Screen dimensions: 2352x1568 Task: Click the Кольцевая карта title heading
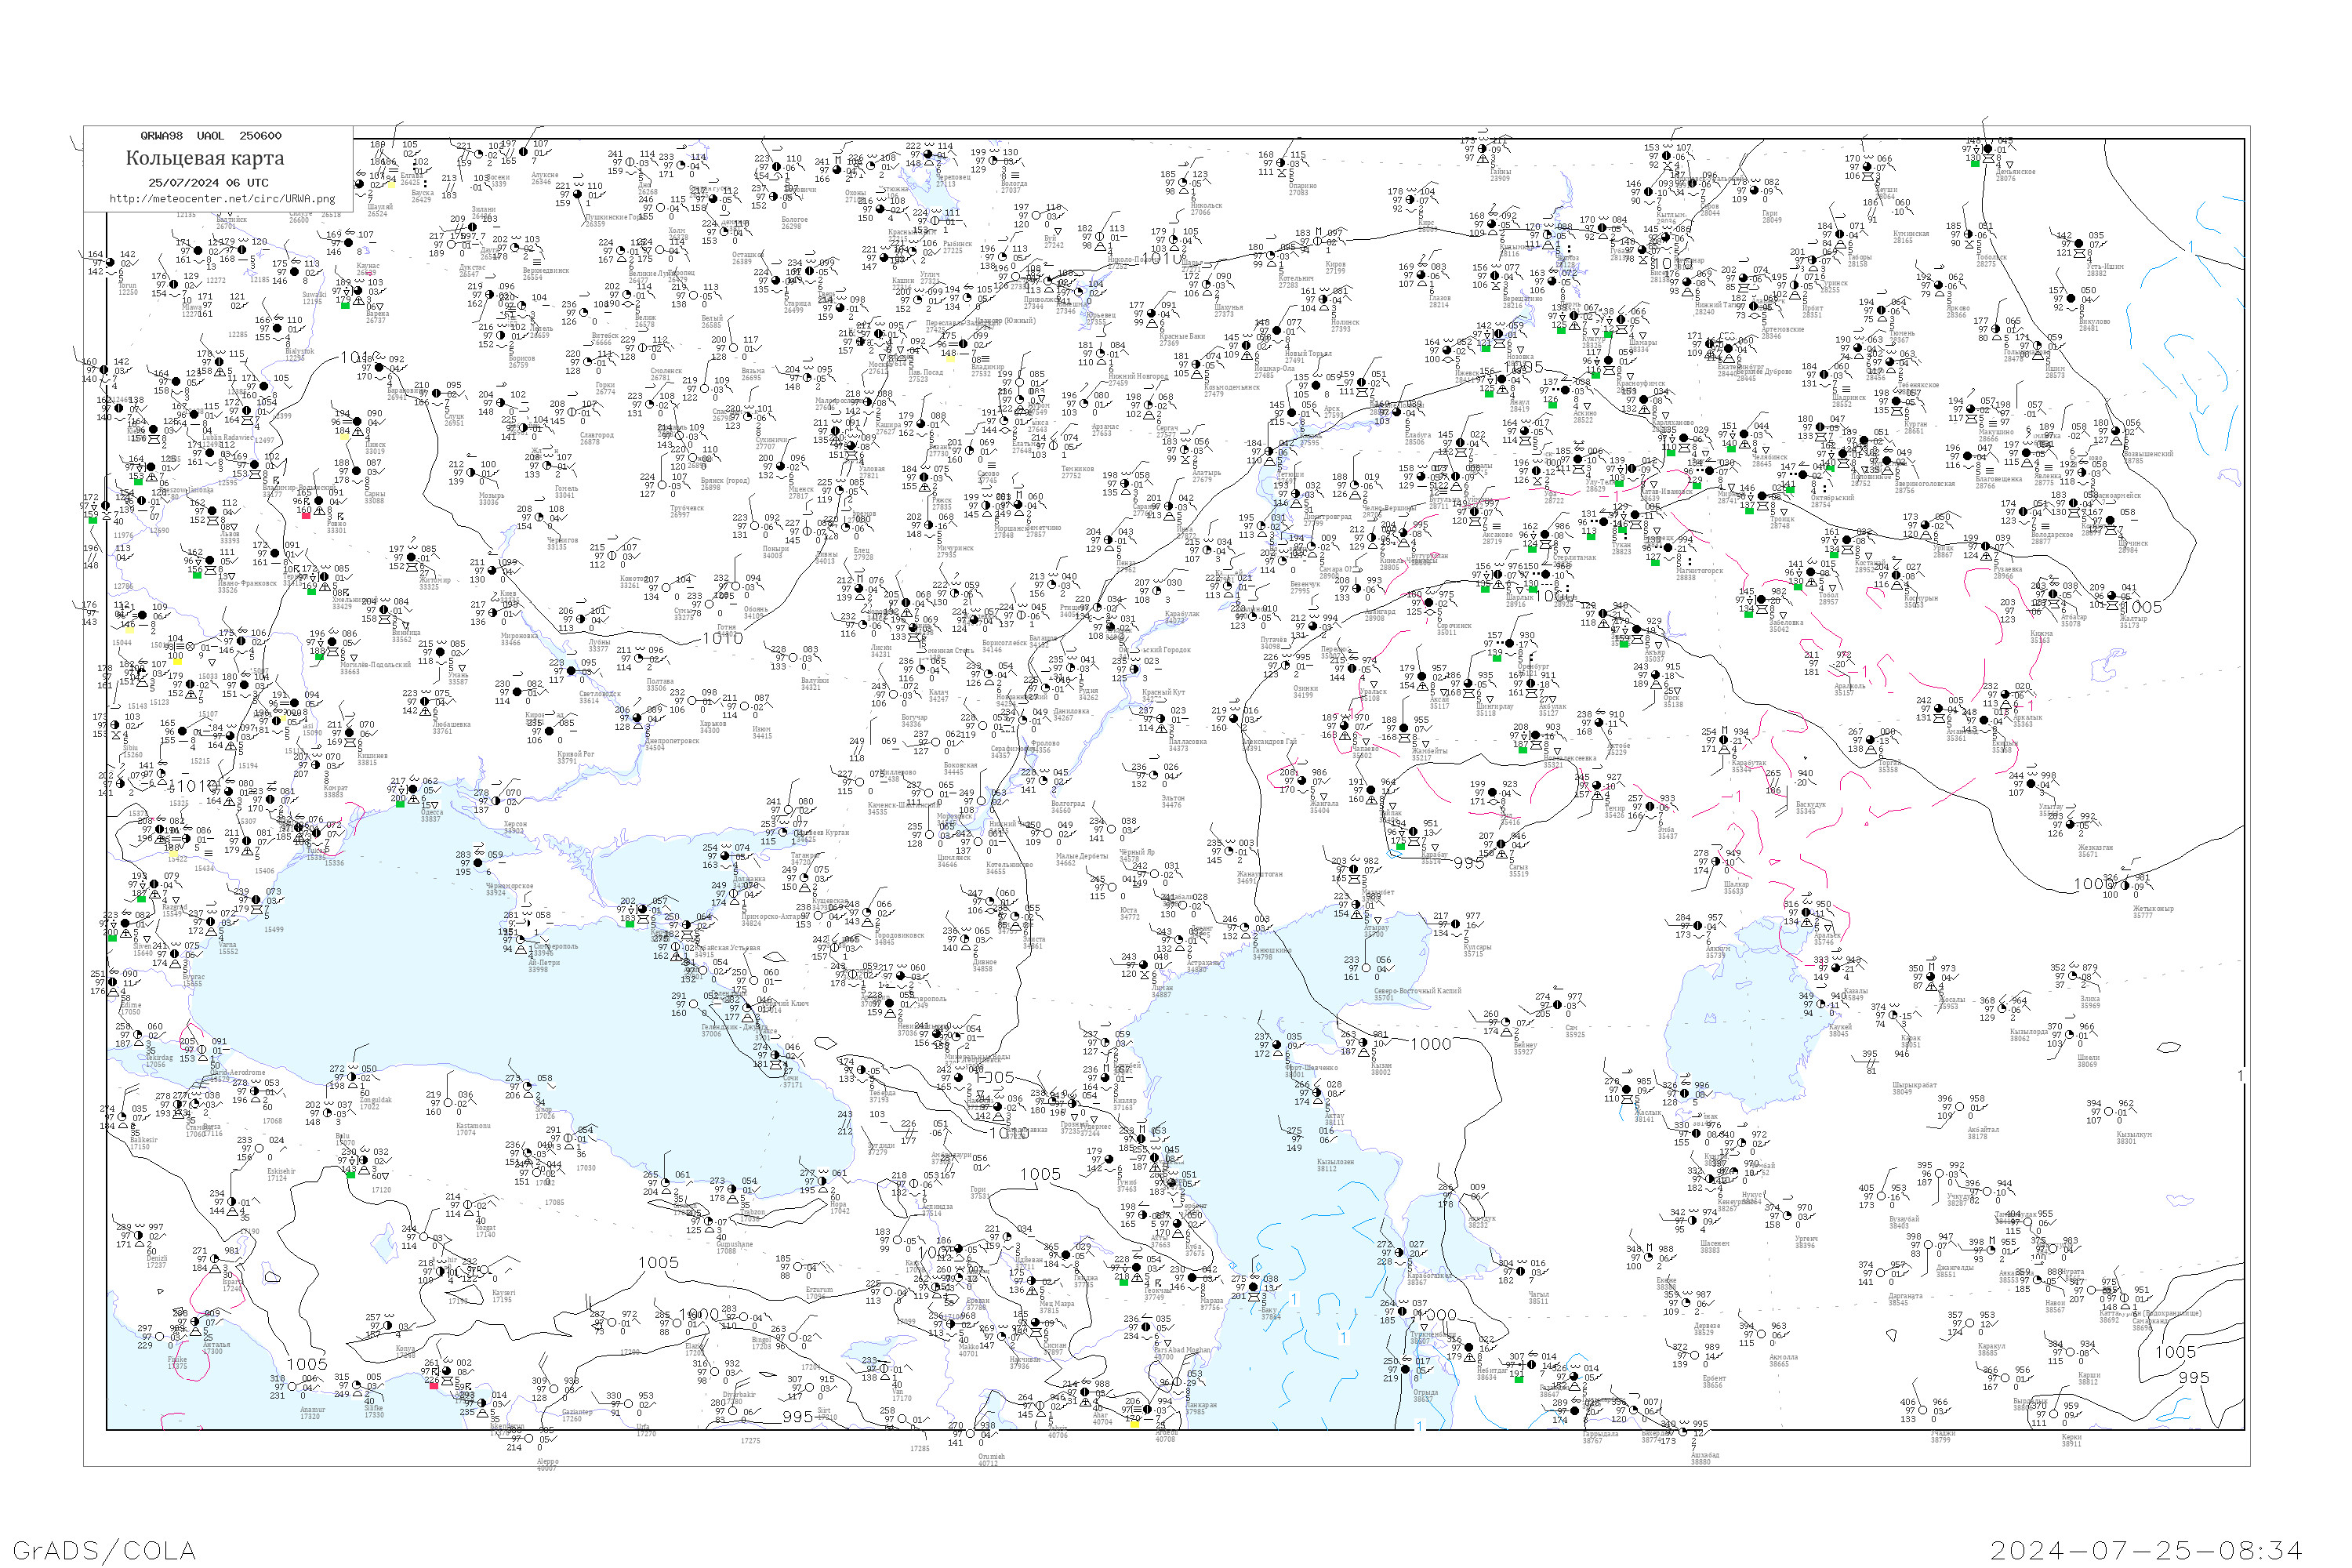tap(205, 158)
